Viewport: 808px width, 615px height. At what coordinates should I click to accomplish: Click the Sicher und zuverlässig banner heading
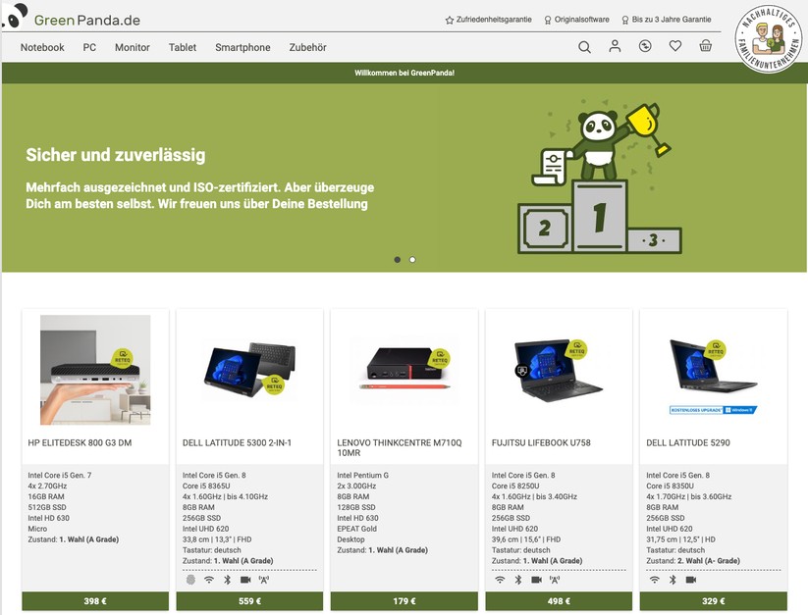pyautogui.click(x=116, y=154)
